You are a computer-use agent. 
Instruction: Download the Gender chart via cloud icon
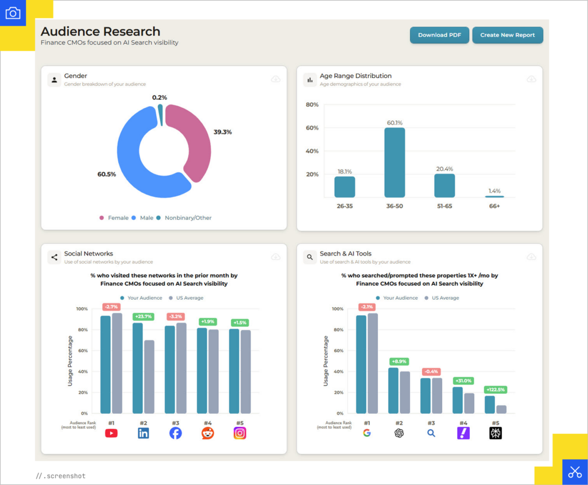pos(276,79)
